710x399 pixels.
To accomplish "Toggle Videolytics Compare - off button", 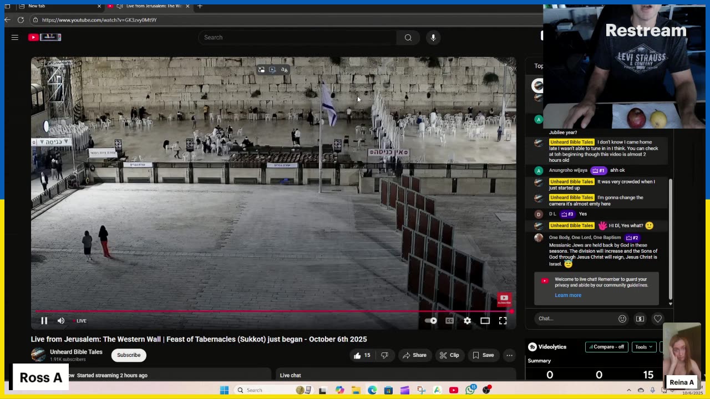I will coord(606,347).
